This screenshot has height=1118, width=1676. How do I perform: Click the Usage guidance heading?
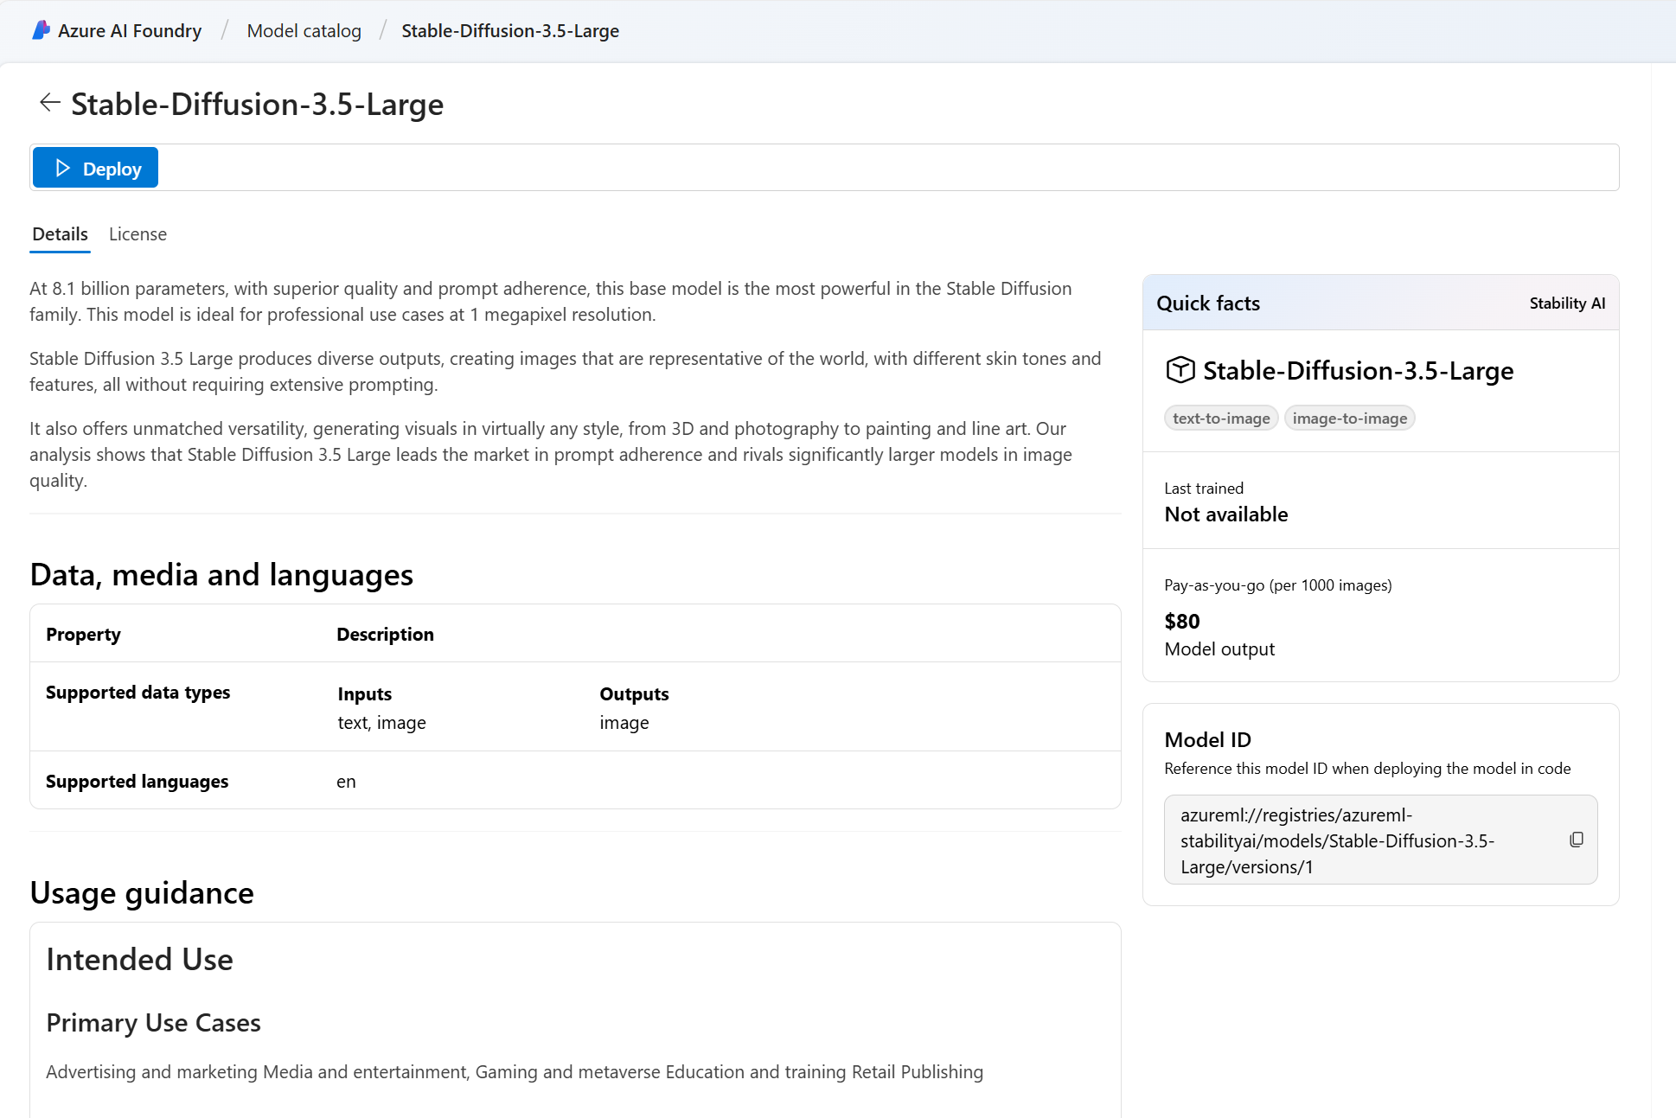pos(142,893)
